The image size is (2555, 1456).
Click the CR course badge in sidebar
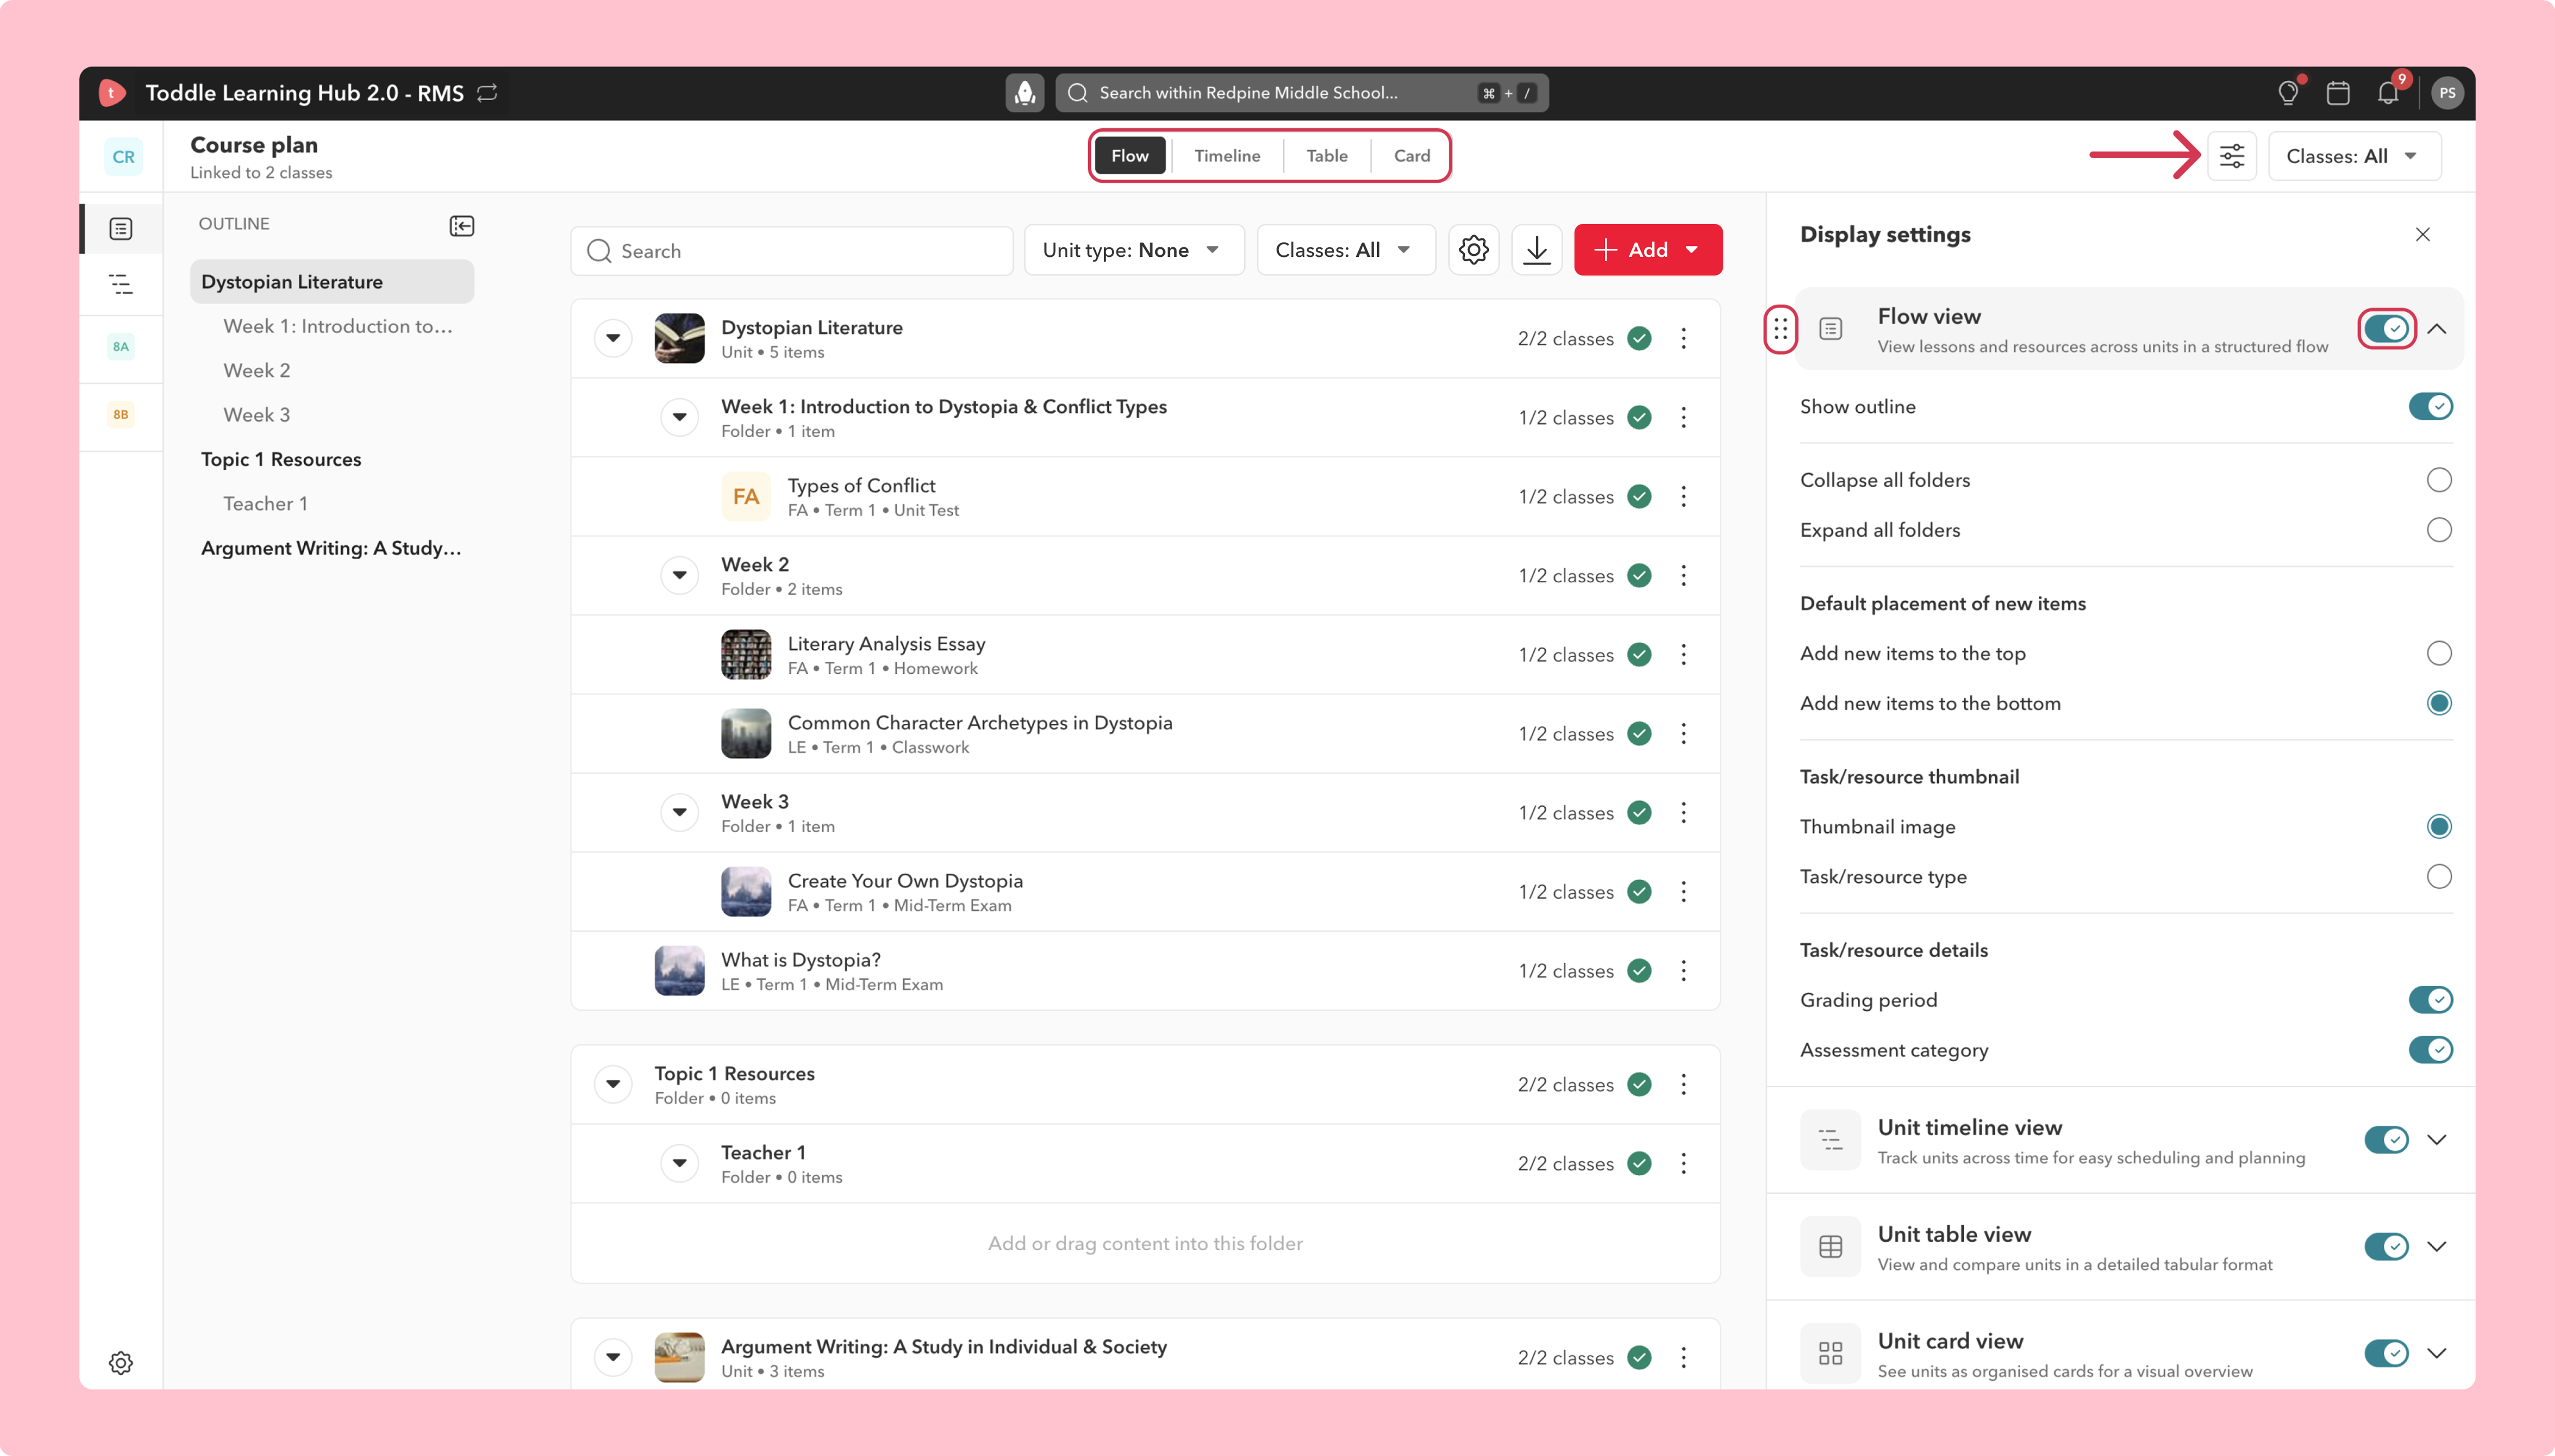[123, 157]
